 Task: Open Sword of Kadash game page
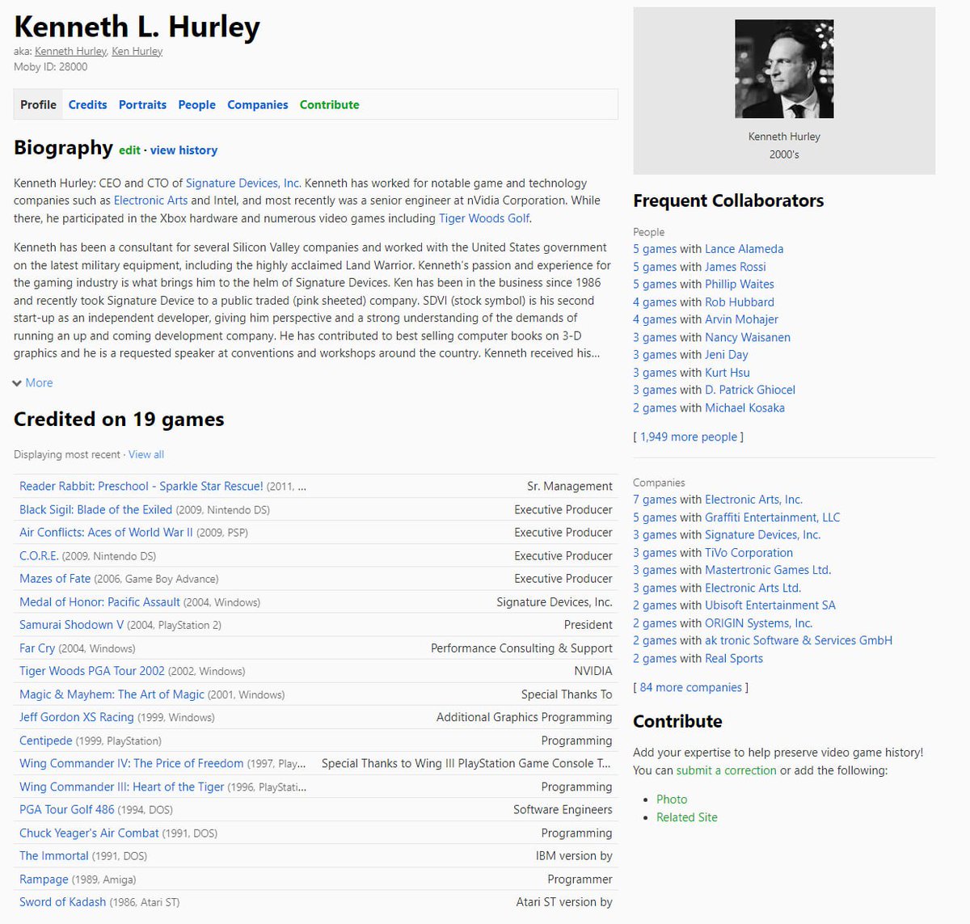coord(62,901)
